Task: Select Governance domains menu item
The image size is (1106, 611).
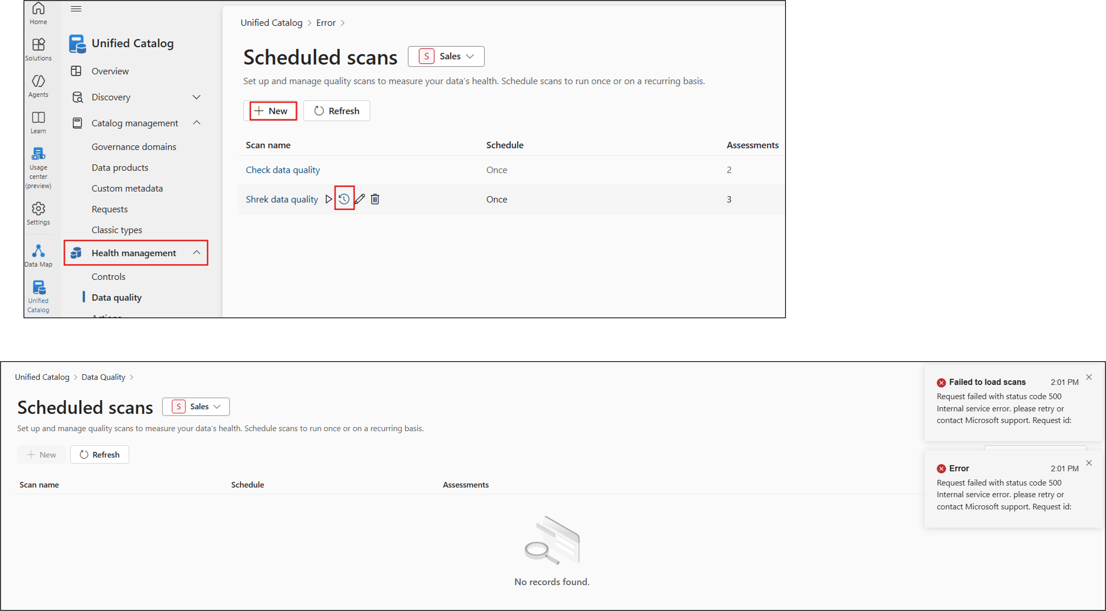Action: [x=133, y=147]
